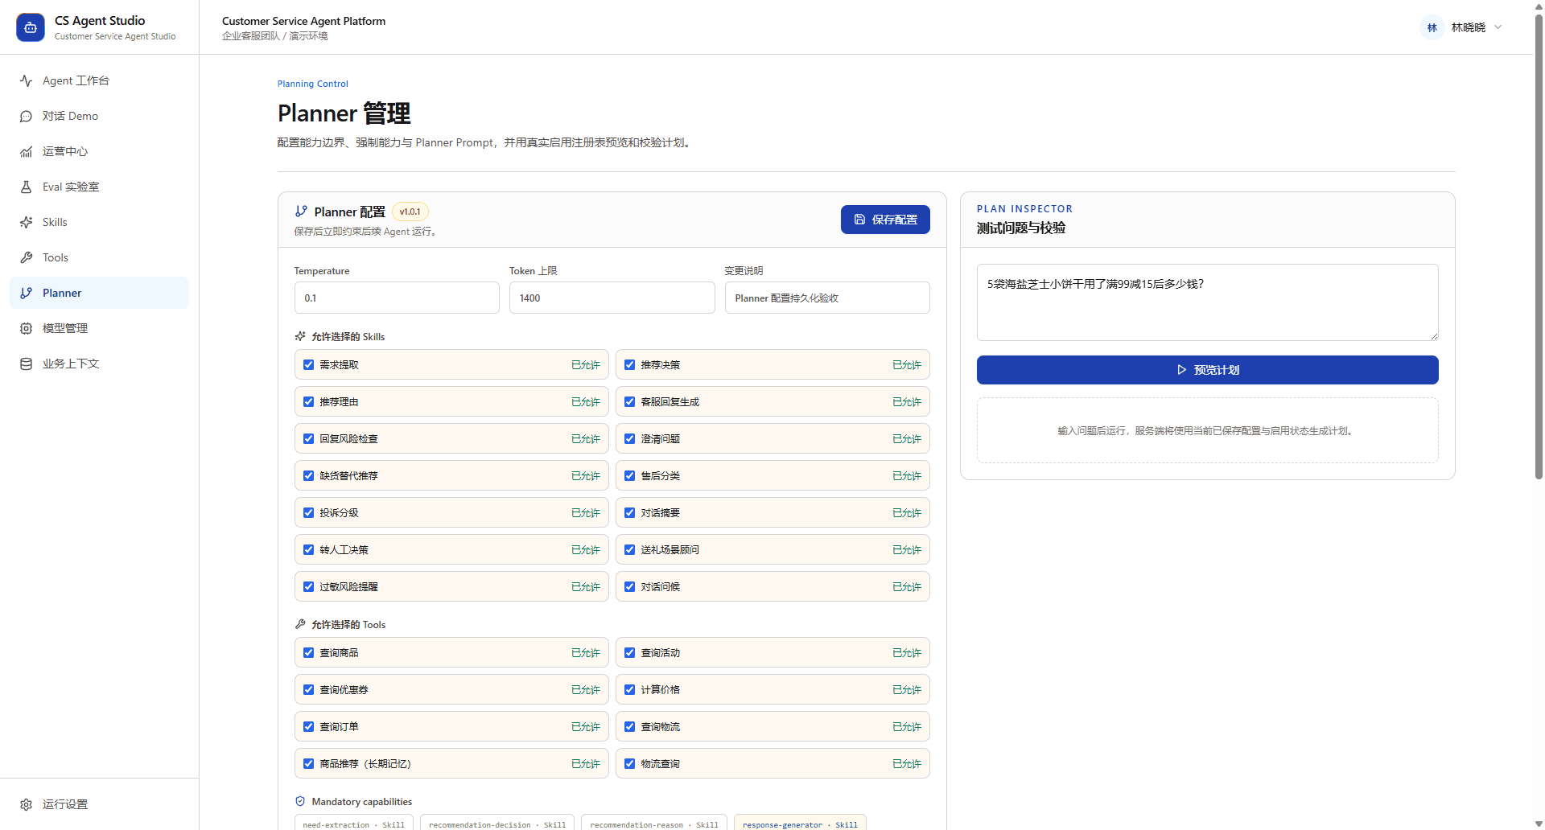Toggle the 物流查询 tool checkbox
This screenshot has width=1545, height=830.
630,763
